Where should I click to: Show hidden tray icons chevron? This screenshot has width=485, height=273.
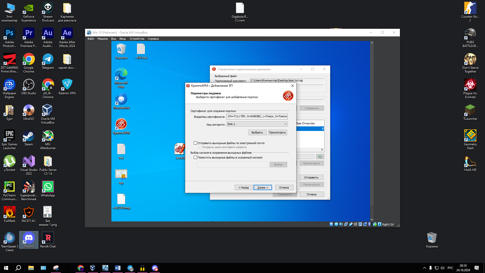click(425, 268)
